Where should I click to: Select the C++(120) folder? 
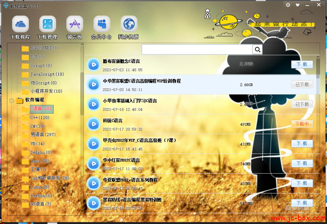point(40,118)
